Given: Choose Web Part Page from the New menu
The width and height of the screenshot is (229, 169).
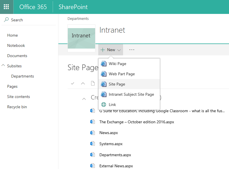Looking at the screenshot, I should click(x=129, y=74).
